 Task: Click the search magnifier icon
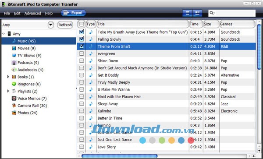pos(211,13)
